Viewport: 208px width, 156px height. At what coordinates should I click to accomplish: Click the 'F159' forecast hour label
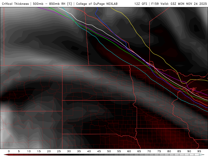tap(155, 4)
